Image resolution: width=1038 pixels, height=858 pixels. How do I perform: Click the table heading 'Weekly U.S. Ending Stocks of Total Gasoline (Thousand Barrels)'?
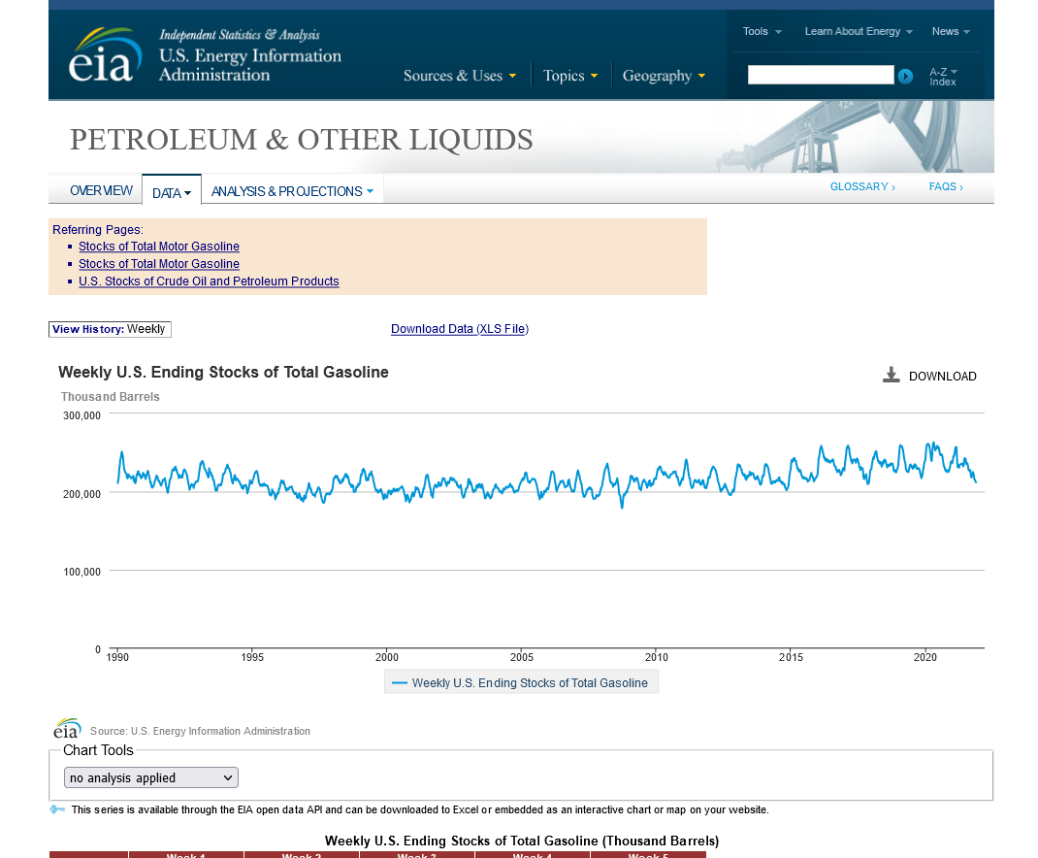[x=522, y=841]
